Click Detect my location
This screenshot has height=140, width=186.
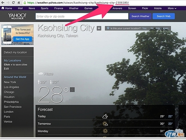point(15,52)
